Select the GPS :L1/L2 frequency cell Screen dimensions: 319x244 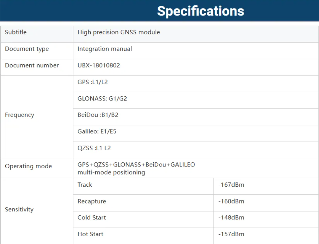[93, 82]
